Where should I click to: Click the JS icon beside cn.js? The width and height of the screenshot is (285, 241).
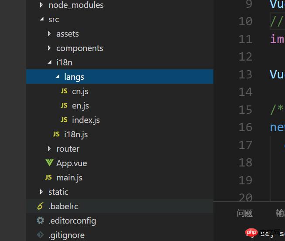[x=64, y=91]
